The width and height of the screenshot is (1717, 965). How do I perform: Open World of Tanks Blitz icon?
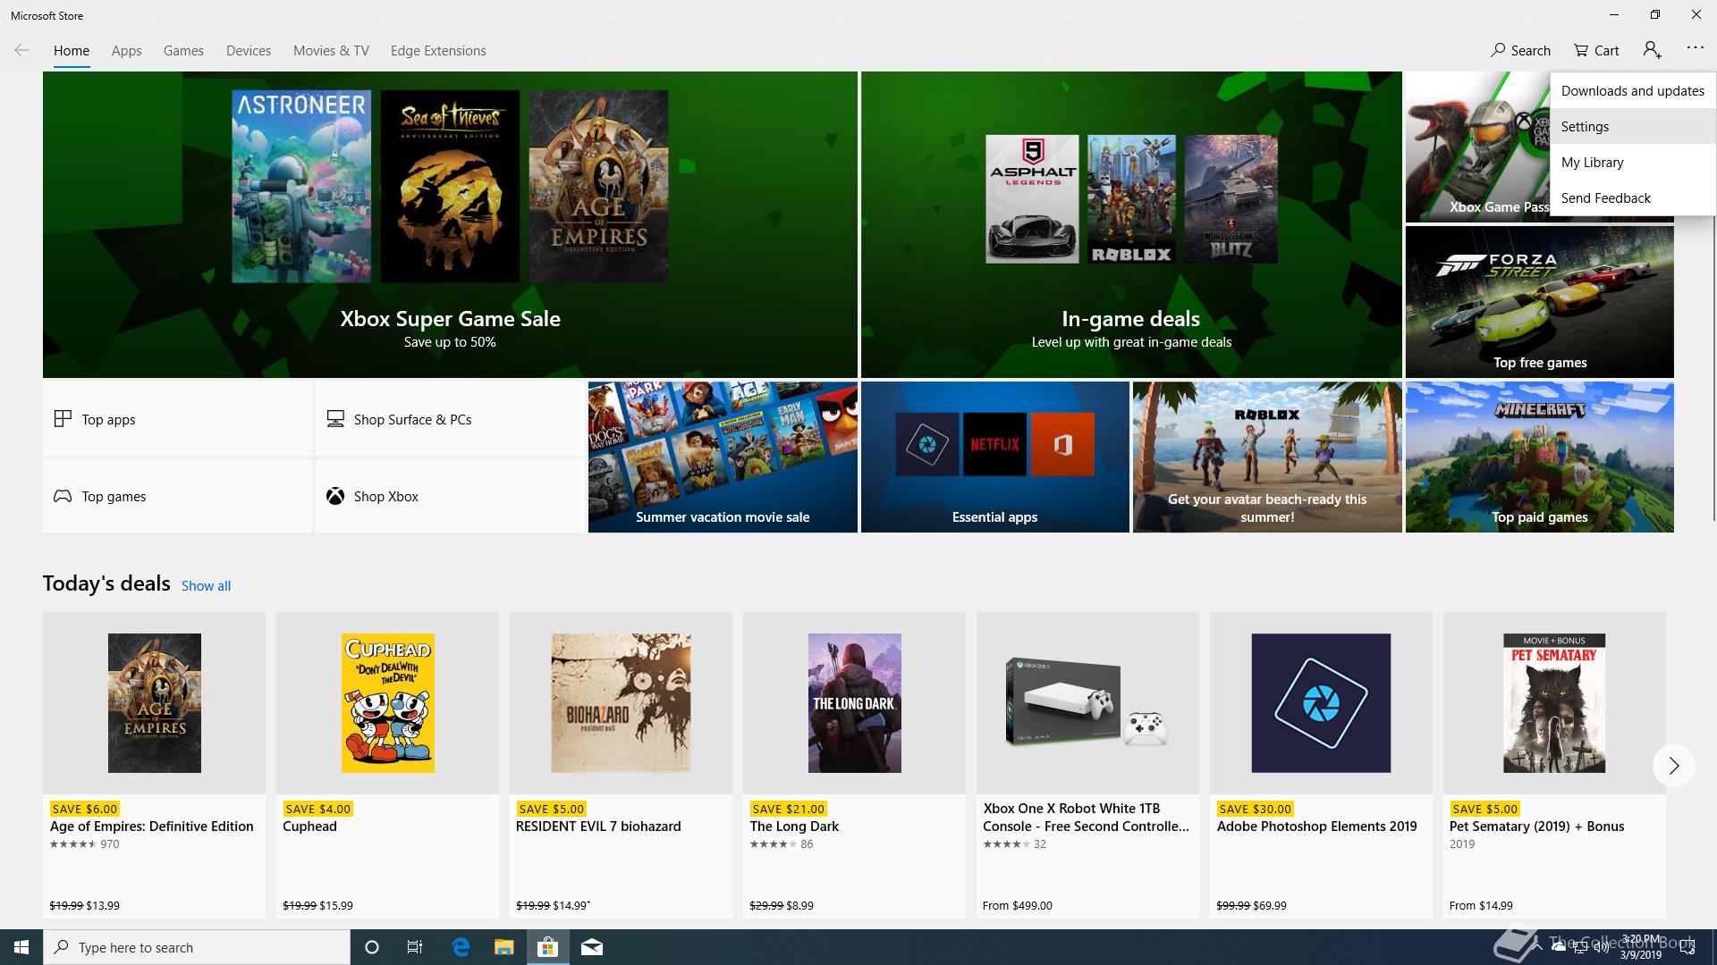1231,199
